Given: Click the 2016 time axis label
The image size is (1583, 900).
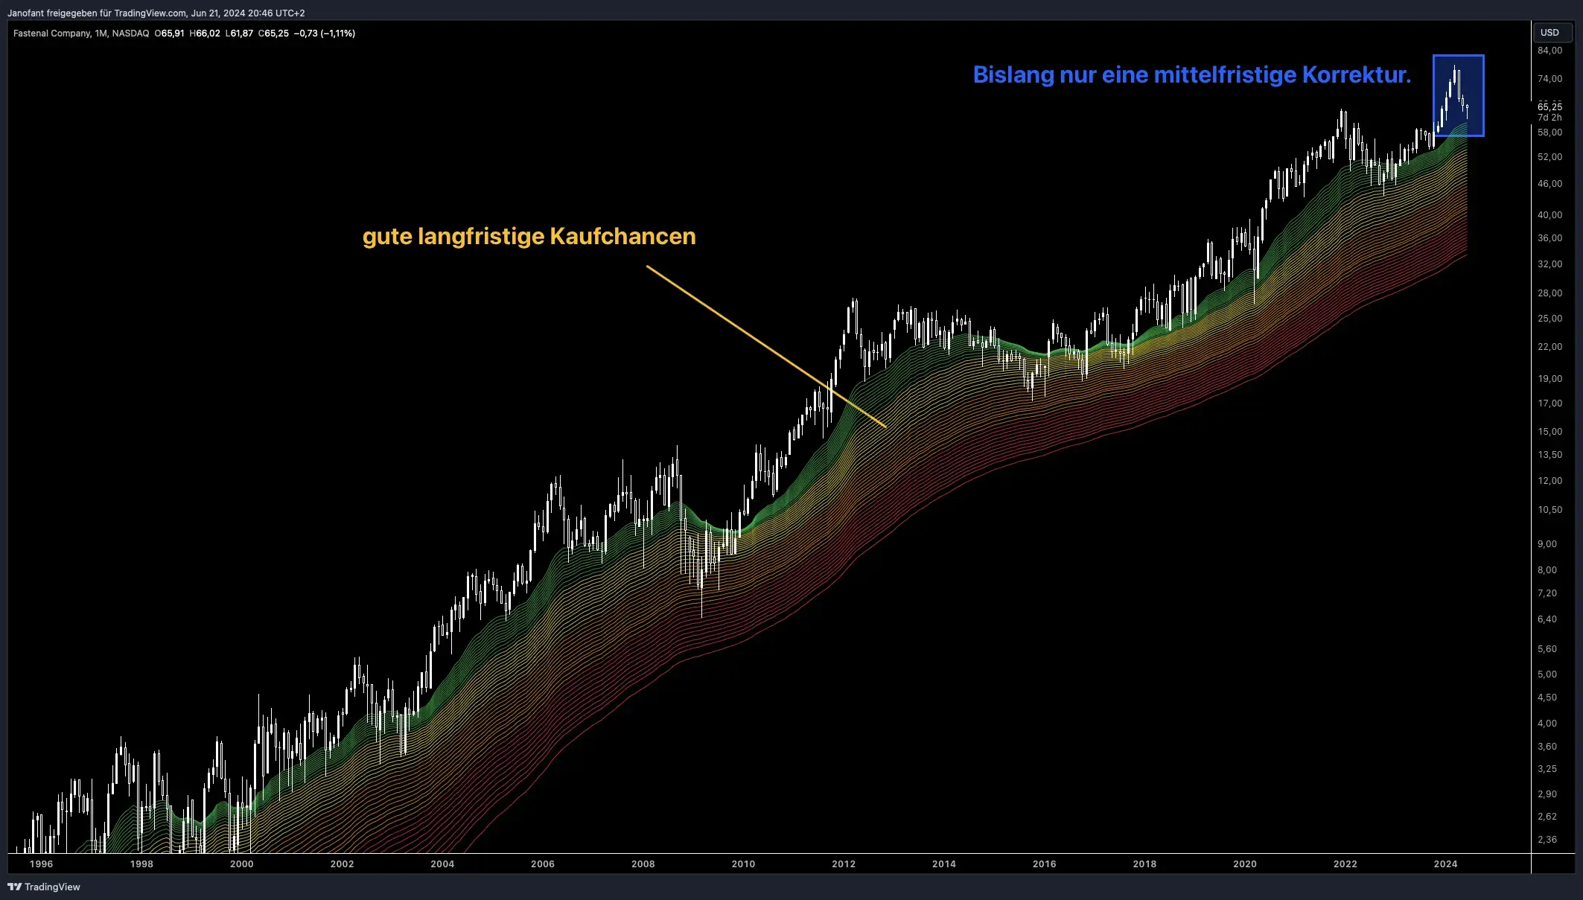Looking at the screenshot, I should tap(1044, 864).
